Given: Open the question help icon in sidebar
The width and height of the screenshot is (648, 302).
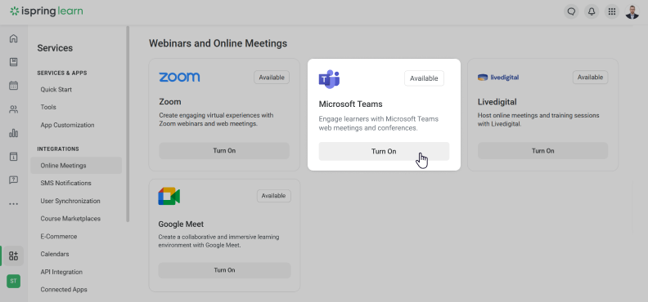Looking at the screenshot, I should 14,180.
